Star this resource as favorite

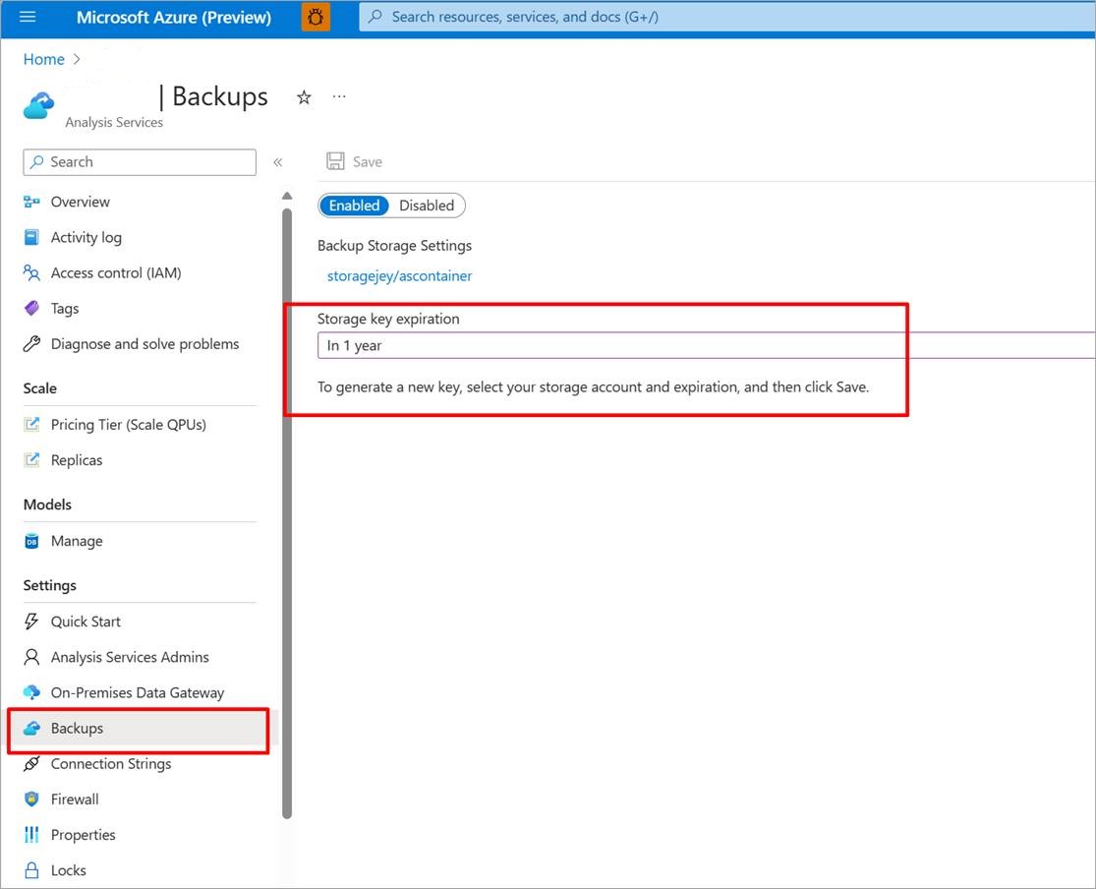tap(303, 96)
